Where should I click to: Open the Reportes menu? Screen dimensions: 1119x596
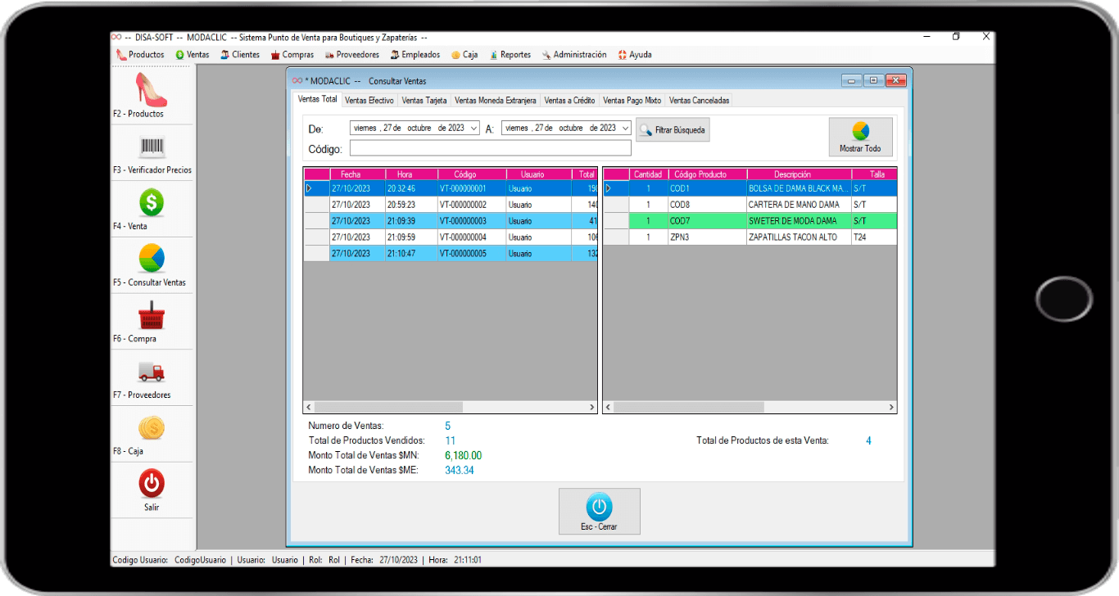tap(510, 55)
